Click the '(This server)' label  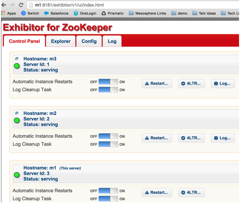click(x=70, y=168)
